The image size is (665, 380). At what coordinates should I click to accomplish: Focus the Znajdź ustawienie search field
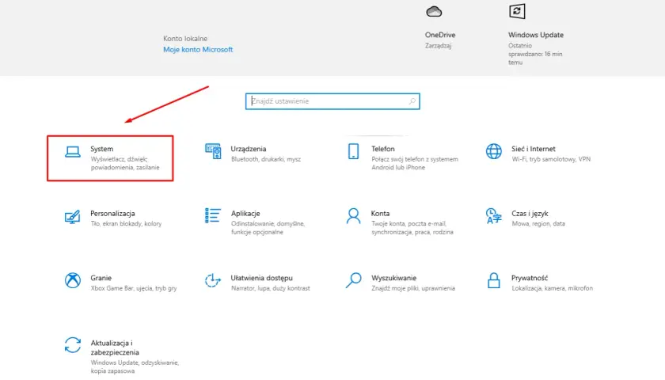[x=332, y=101]
